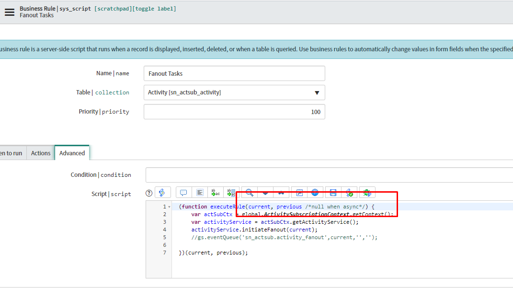The width and height of the screenshot is (513, 289).
Task: Open the script editor help
Action: 149,192
